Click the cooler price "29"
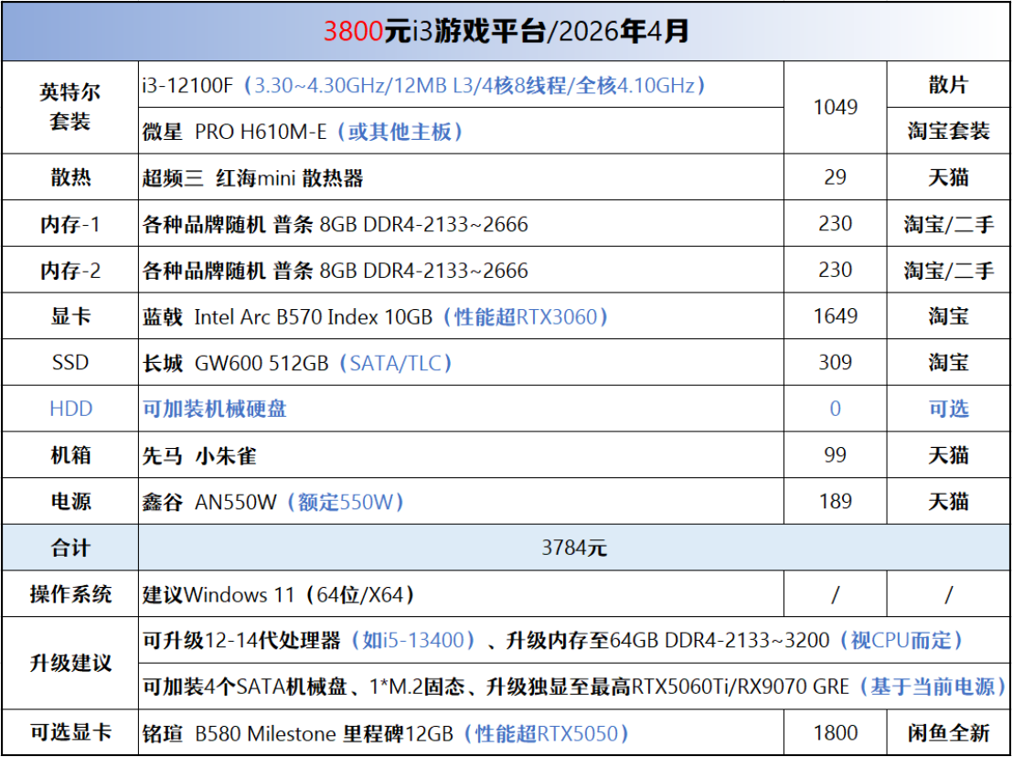This screenshot has width=1013, height=757. tap(836, 177)
